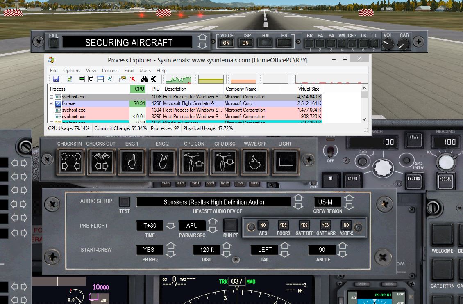Click the CAB volume knob
The width and height of the screenshot is (463, 304).
coord(403,45)
